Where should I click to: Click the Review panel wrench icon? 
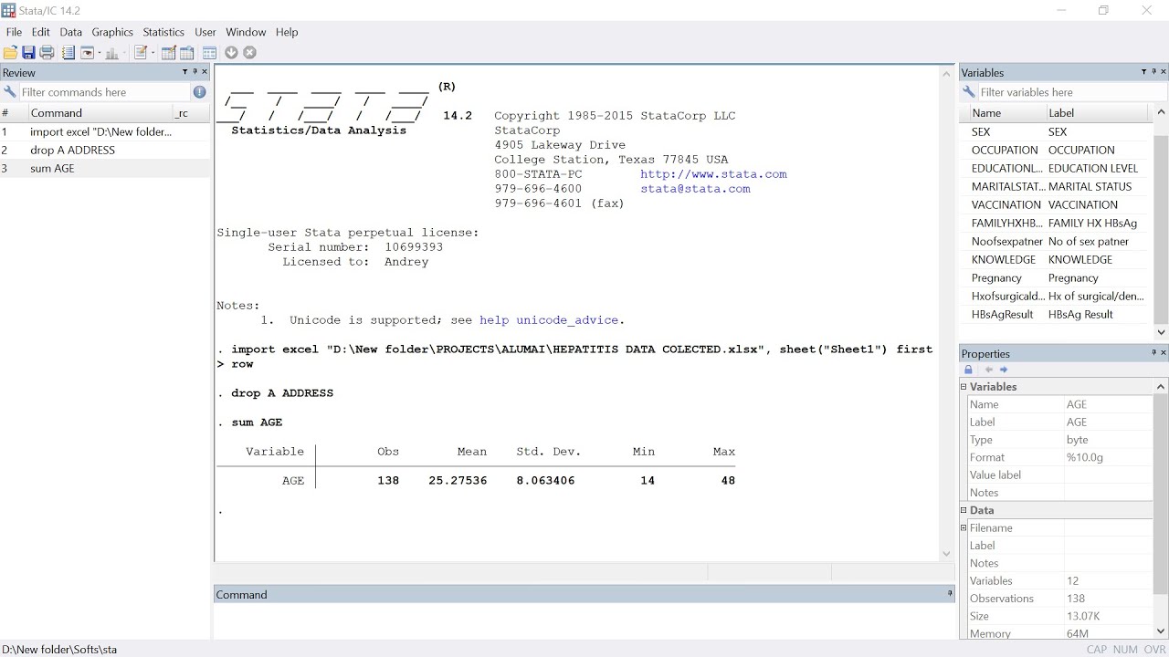click(x=10, y=92)
